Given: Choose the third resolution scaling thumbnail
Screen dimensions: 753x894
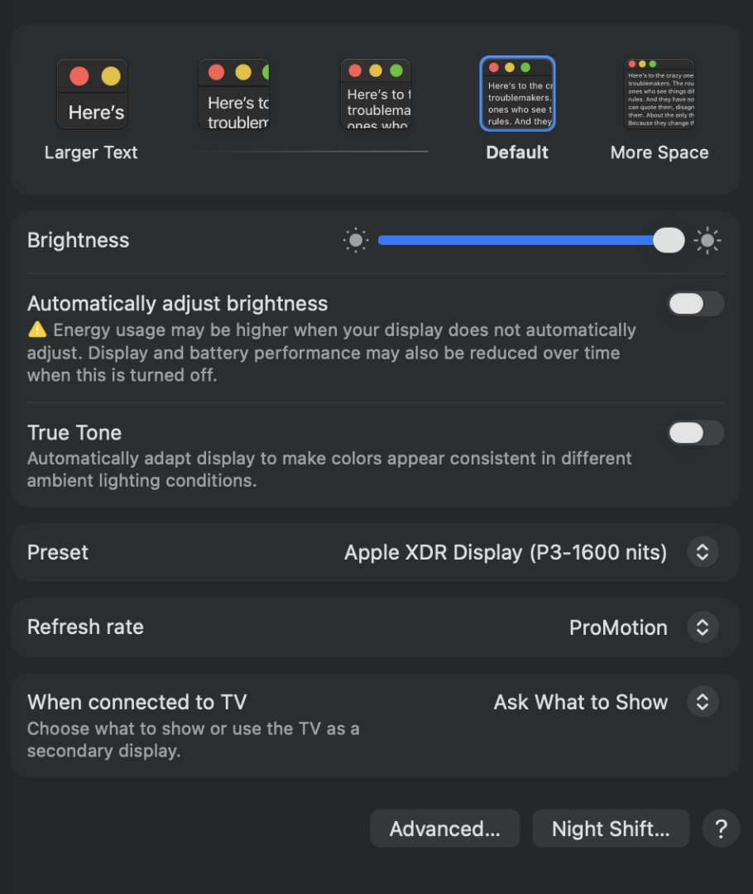Looking at the screenshot, I should [x=376, y=94].
